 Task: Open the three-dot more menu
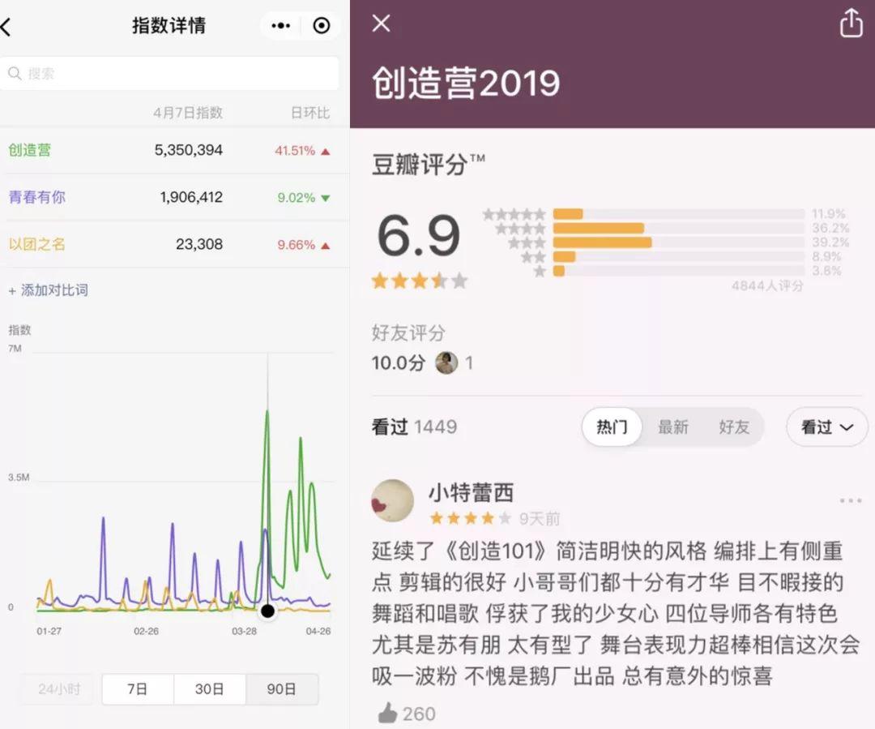pyautogui.click(x=280, y=26)
